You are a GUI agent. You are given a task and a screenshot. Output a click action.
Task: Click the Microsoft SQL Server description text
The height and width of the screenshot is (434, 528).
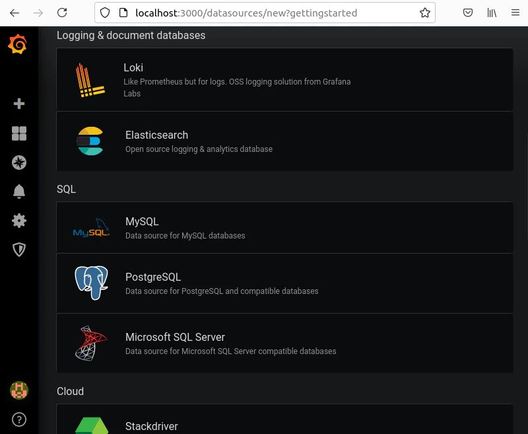pyautogui.click(x=230, y=351)
